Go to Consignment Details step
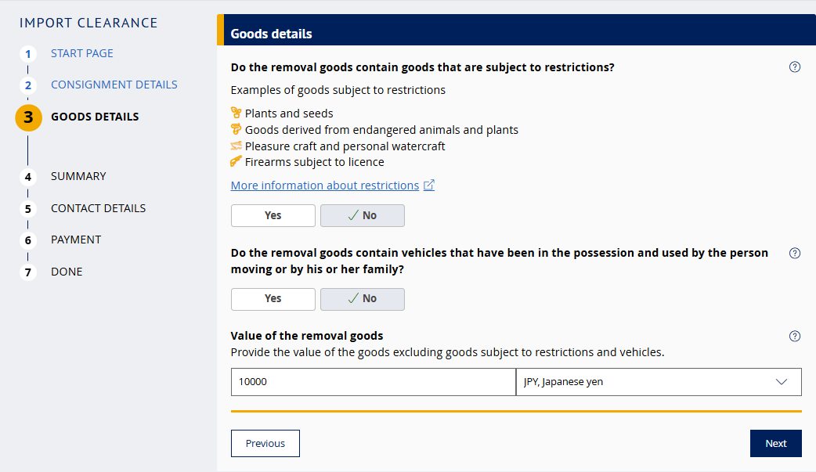 pyautogui.click(x=114, y=85)
